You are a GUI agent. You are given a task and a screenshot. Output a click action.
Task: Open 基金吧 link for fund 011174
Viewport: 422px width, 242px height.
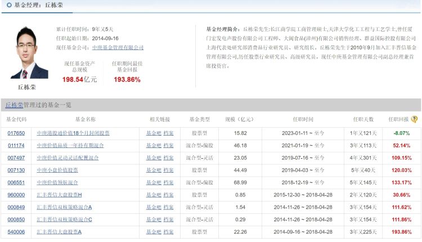coord(154,146)
